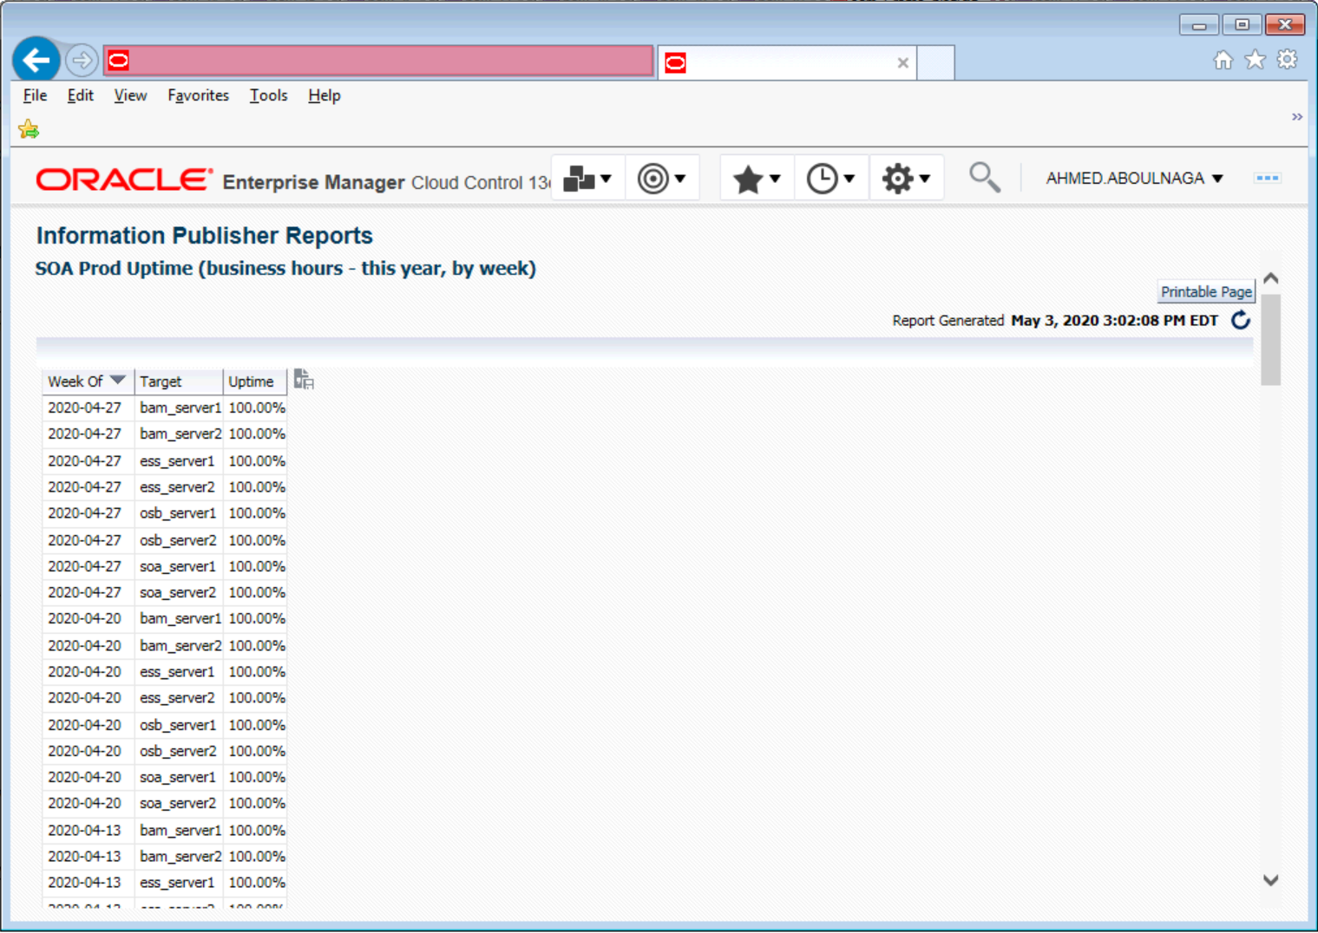Sort by the Week Of column arrow
This screenshot has width=1318, height=933.
coord(118,381)
